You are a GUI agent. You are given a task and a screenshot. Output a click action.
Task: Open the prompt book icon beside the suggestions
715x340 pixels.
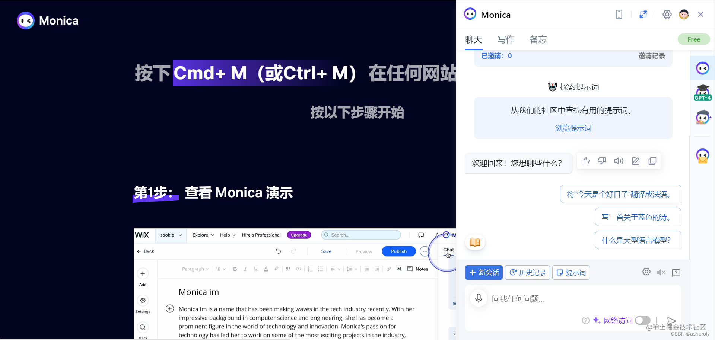[475, 242]
